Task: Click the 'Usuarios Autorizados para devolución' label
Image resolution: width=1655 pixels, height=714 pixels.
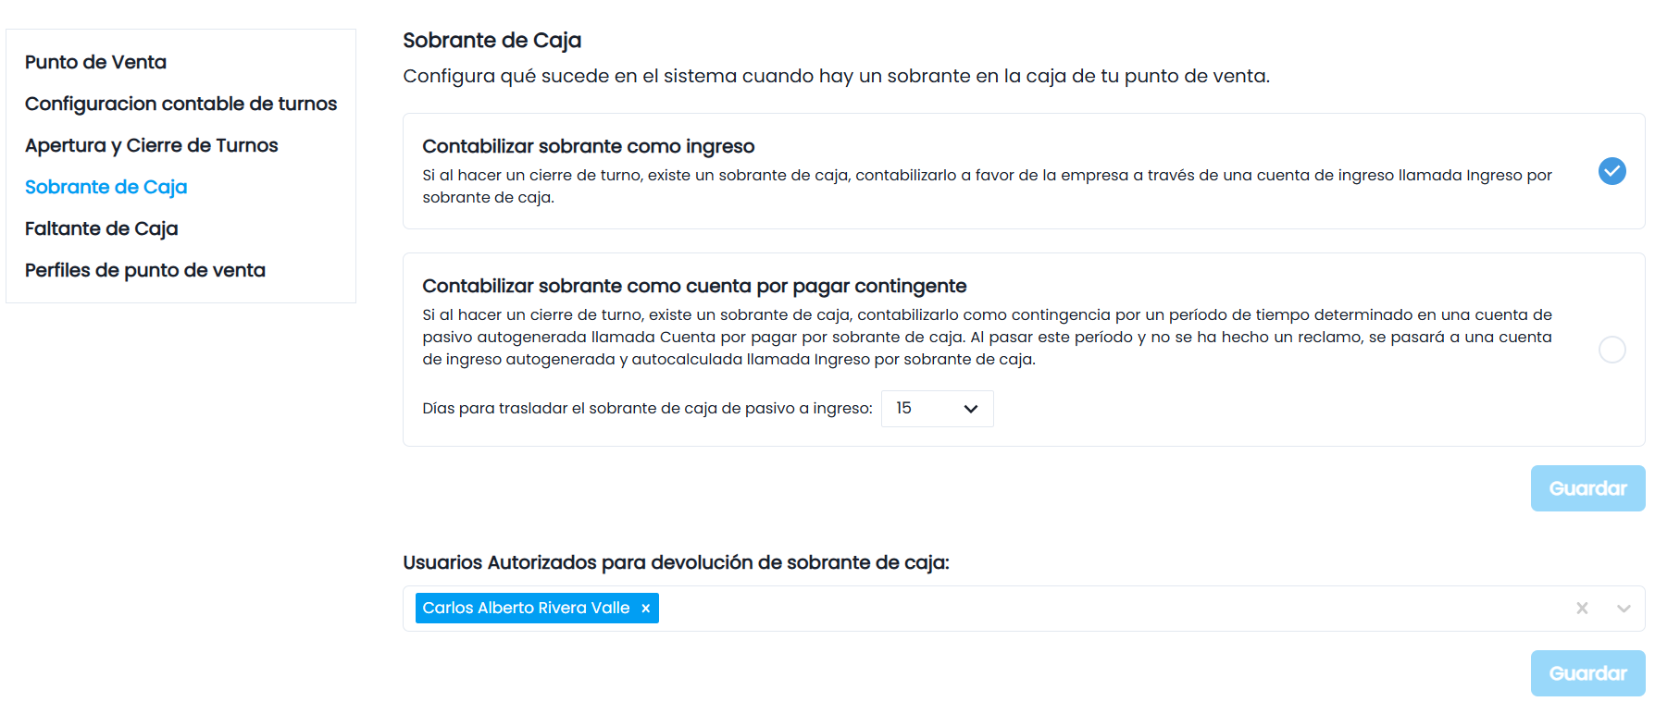Action: tap(676, 562)
